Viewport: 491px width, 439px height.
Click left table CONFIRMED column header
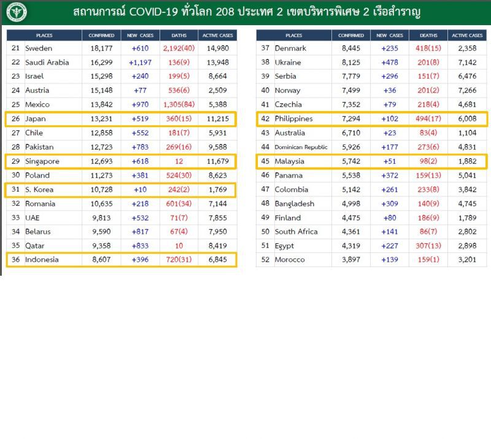(101, 36)
